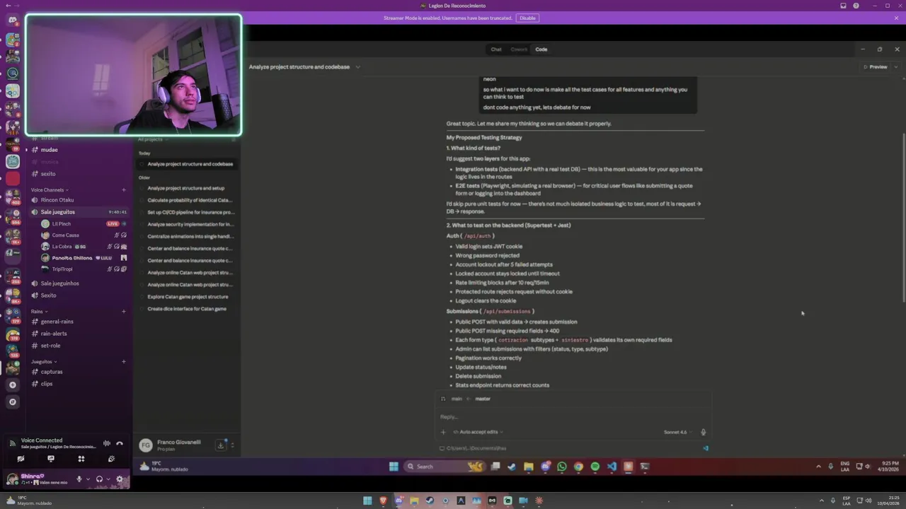Disconnect from voice call
The height and width of the screenshot is (509, 906).
(120, 443)
